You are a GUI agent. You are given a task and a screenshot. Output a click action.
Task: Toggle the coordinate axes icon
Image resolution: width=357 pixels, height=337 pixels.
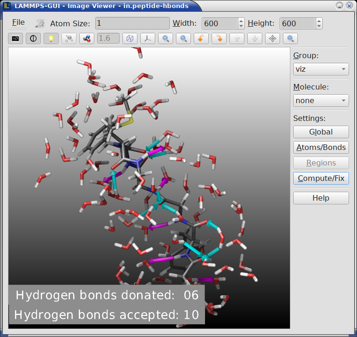tap(148, 38)
